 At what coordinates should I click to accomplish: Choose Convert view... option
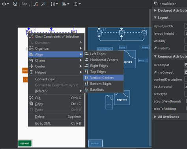(x=56, y=79)
